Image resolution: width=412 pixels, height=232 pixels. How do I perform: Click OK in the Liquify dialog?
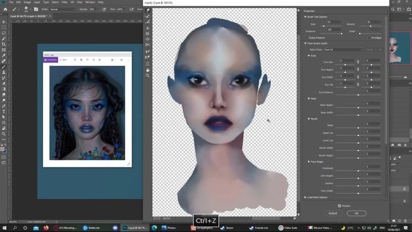point(356,213)
